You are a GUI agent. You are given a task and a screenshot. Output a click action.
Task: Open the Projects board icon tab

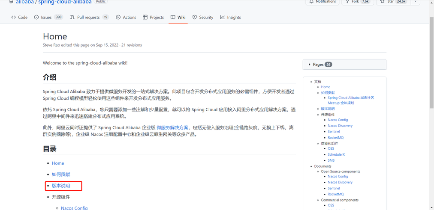145,17
